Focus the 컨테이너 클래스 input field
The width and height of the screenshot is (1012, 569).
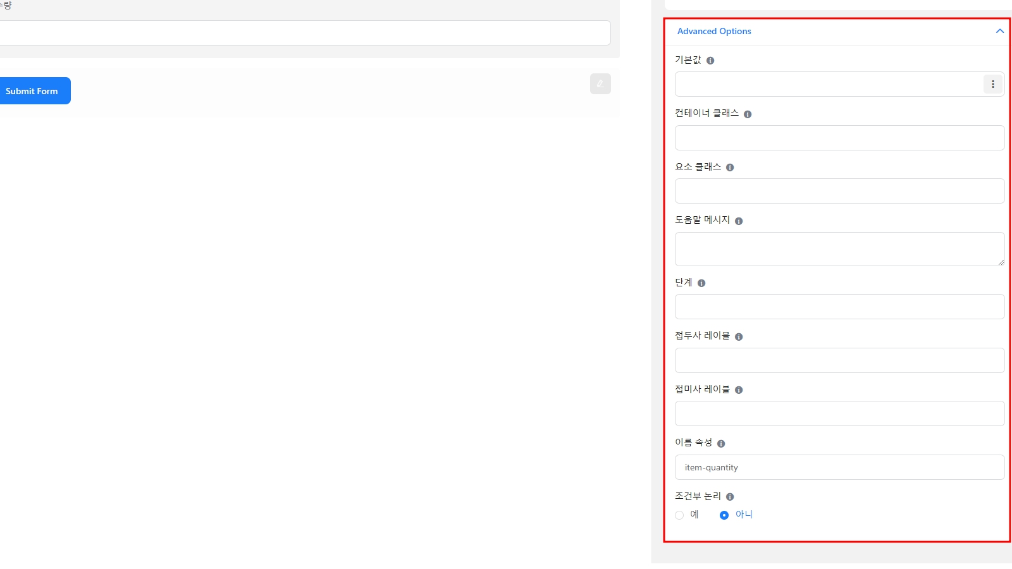pyautogui.click(x=840, y=138)
